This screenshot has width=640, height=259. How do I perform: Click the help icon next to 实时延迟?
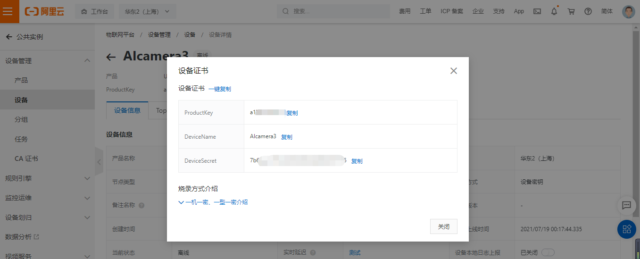(x=313, y=253)
